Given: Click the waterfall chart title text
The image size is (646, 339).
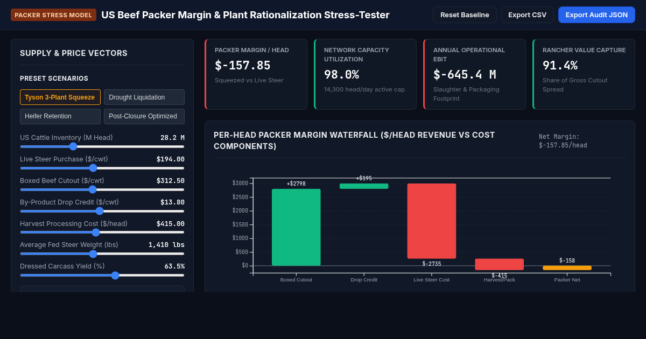Looking at the screenshot, I should [x=354, y=140].
